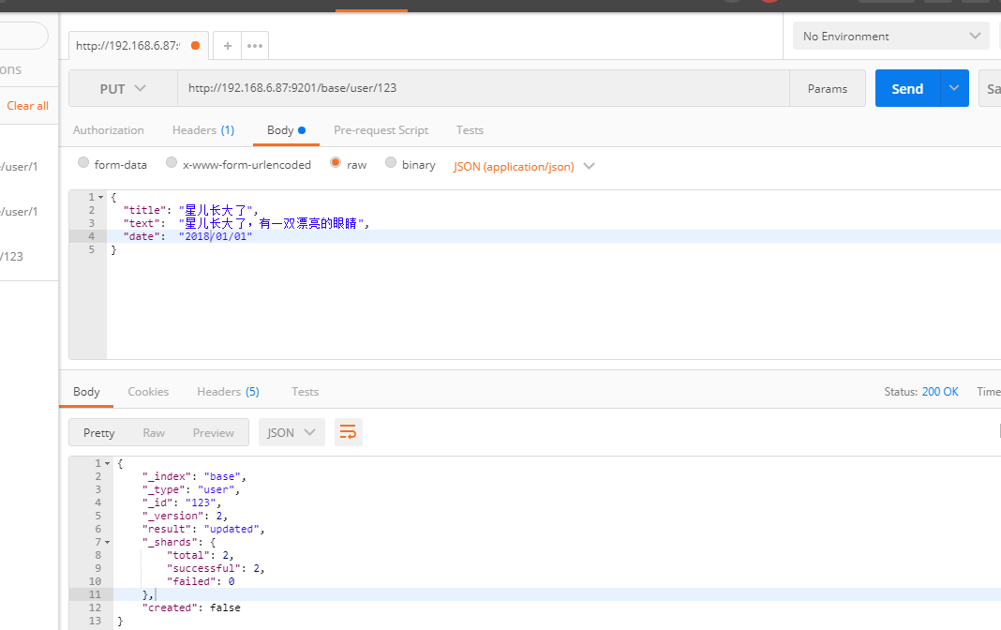Click the 200 OK status value

[x=940, y=391]
